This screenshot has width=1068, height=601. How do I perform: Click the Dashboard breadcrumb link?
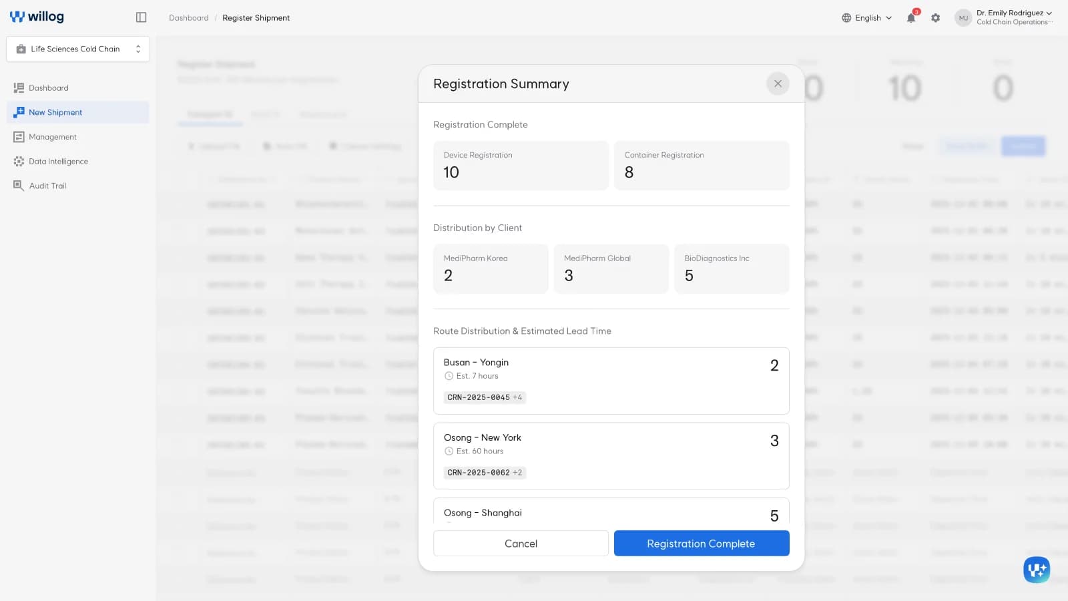pos(189,18)
